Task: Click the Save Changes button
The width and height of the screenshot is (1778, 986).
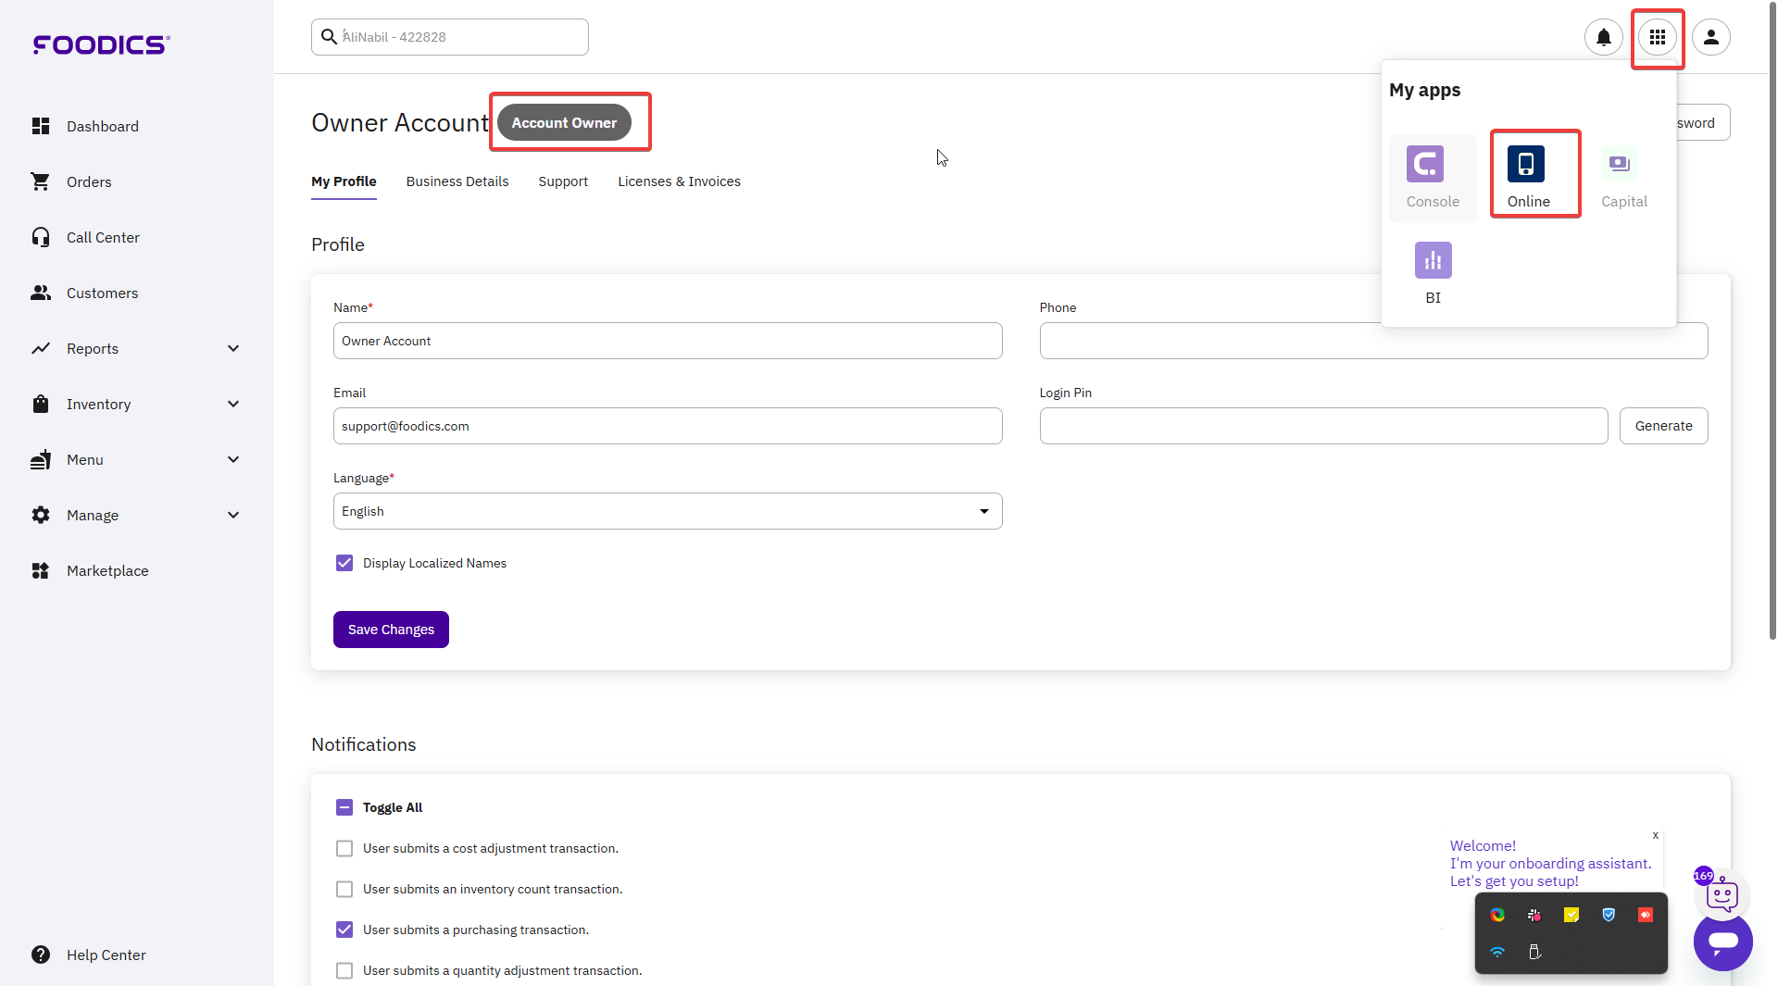Action: 390,629
